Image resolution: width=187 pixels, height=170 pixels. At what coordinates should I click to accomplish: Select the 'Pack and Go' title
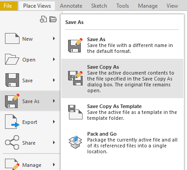[102, 134]
